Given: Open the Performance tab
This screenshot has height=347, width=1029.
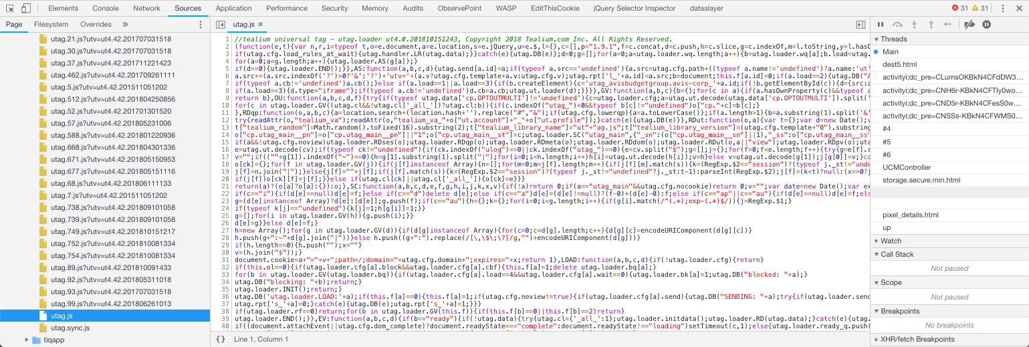Looking at the screenshot, I should pyautogui.click(x=287, y=8).
